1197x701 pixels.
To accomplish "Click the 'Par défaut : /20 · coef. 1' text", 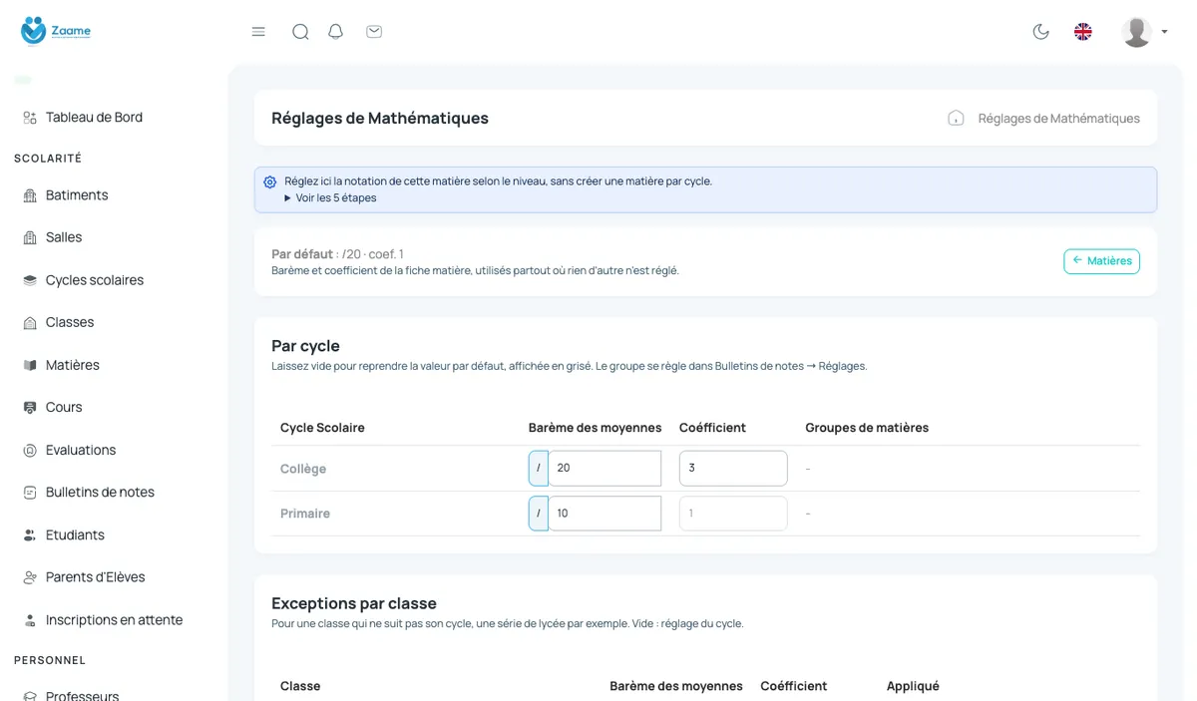I will 337,254.
